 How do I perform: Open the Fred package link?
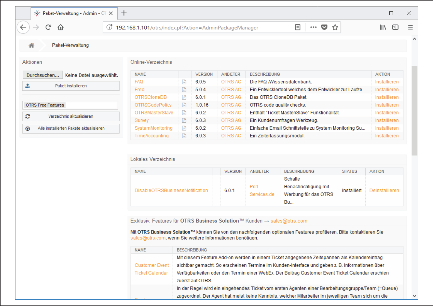[x=139, y=89]
